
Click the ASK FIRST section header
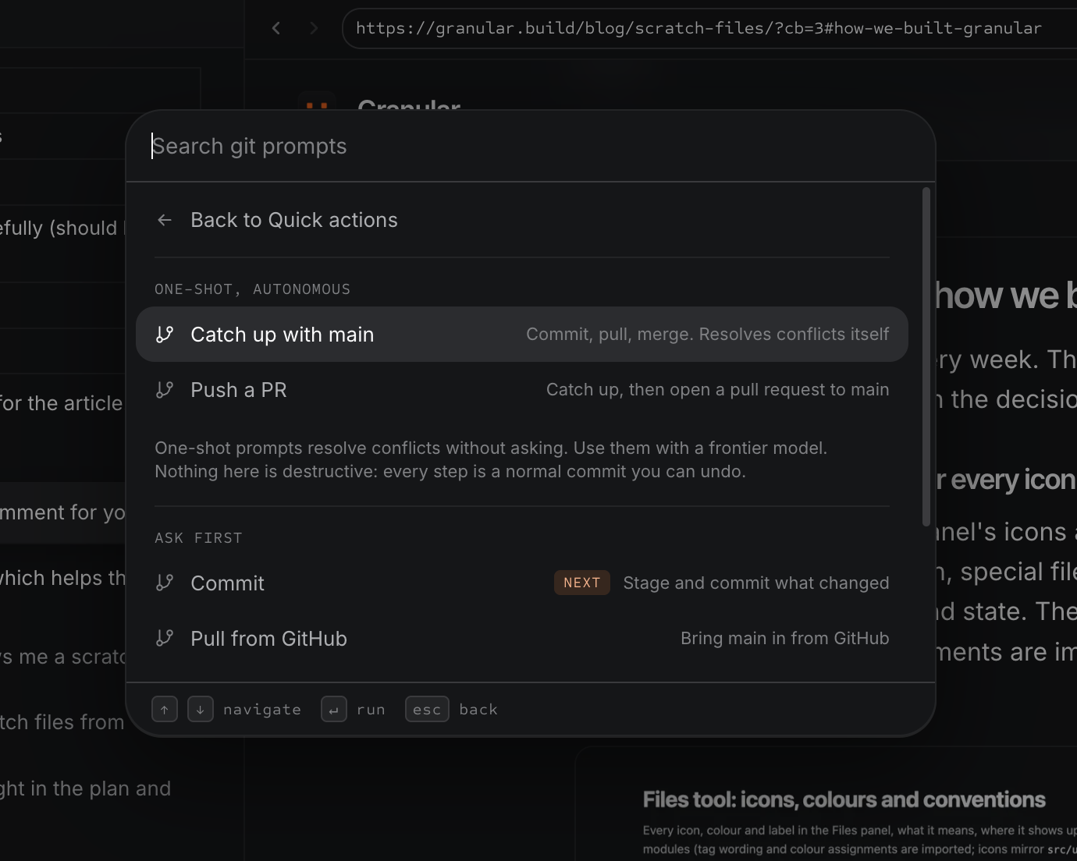[198, 538]
